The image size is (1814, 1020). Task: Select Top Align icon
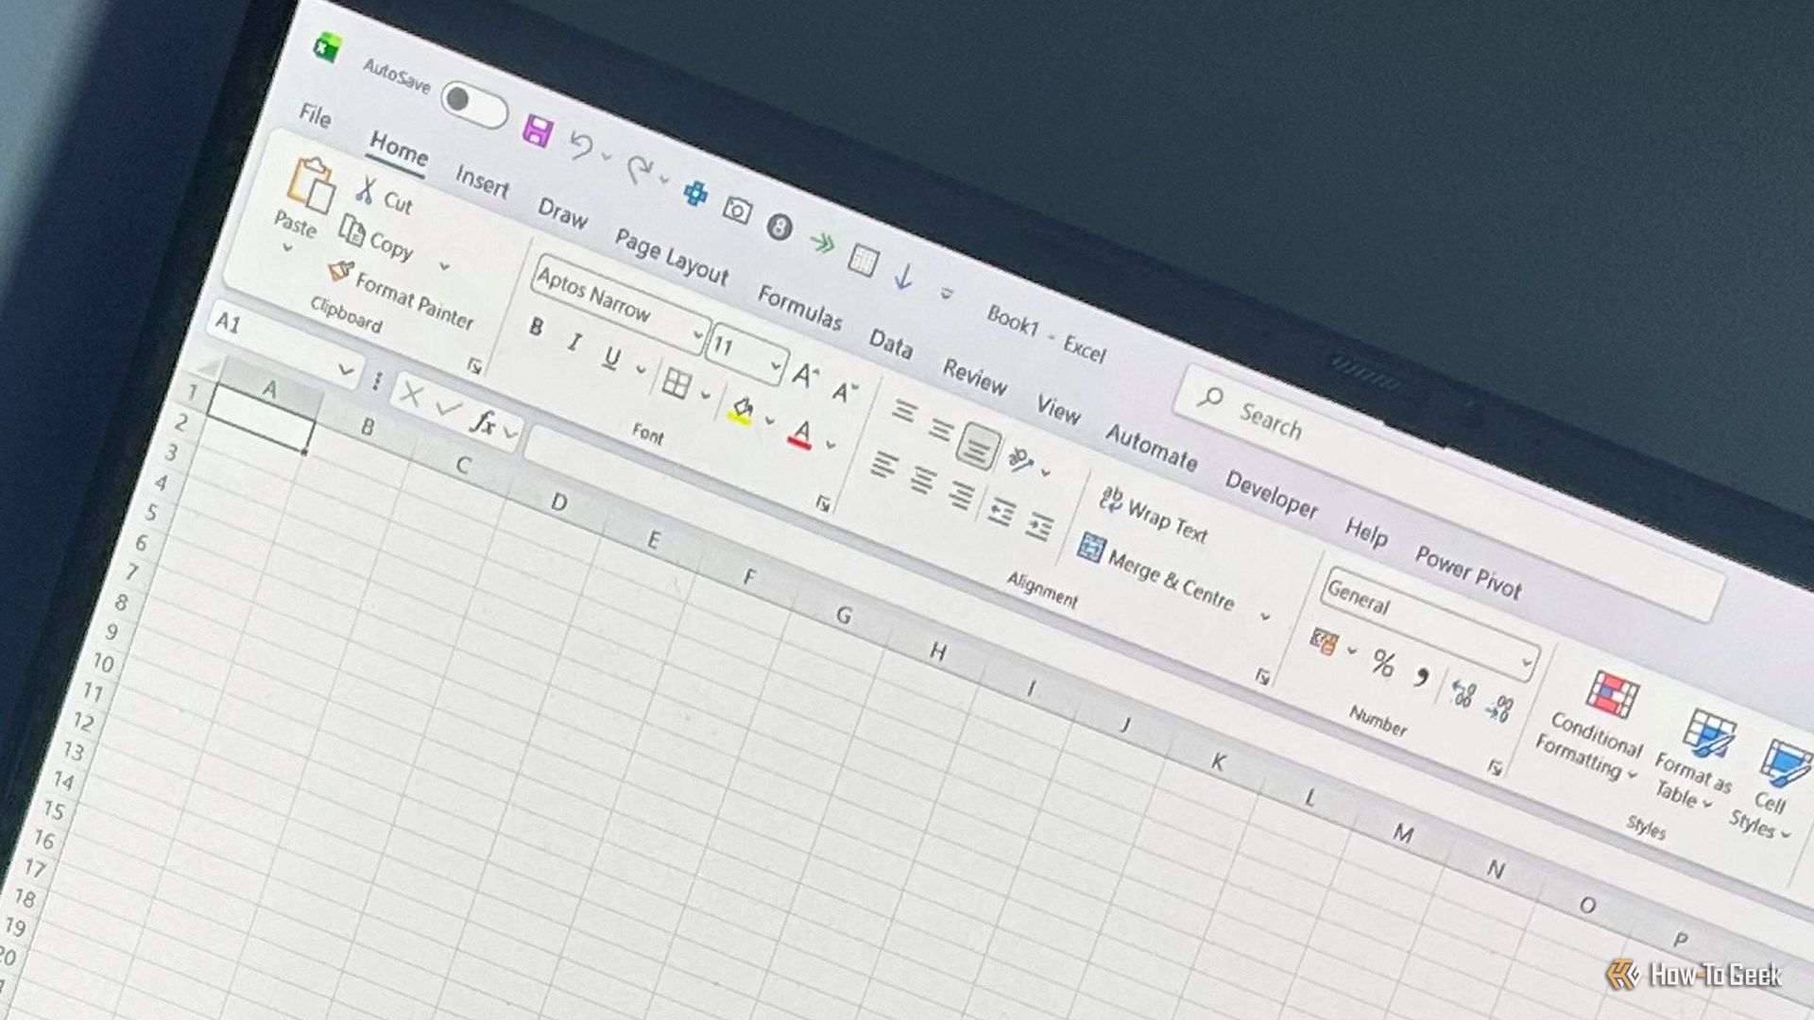coord(904,412)
